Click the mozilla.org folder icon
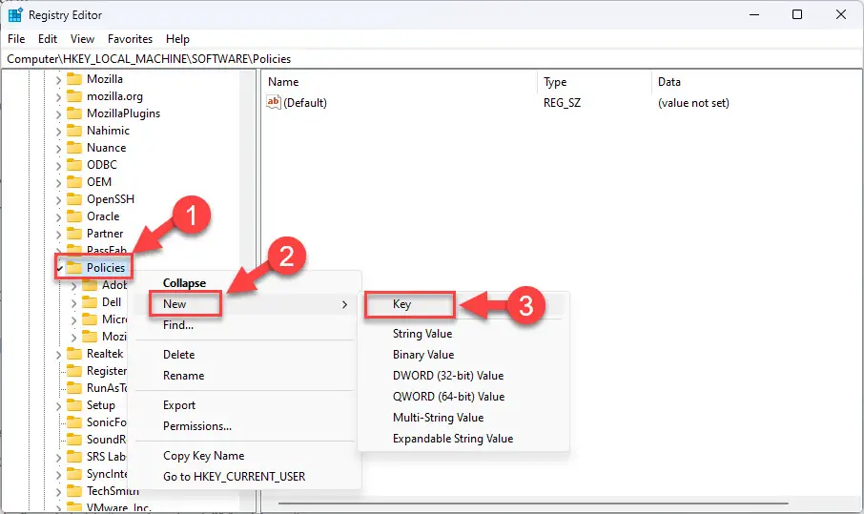The height and width of the screenshot is (514, 864). (73, 96)
